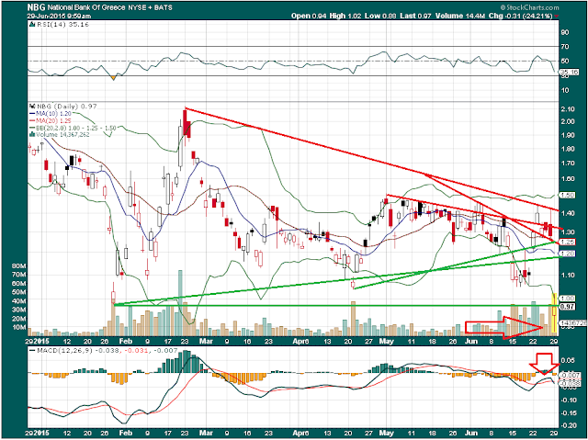Viewport: 588px width, 440px height.
Task: Click the 1.80 price axis label
Action: (x=567, y=149)
